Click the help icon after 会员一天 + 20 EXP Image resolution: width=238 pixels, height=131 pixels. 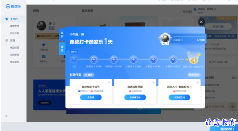[202, 67]
